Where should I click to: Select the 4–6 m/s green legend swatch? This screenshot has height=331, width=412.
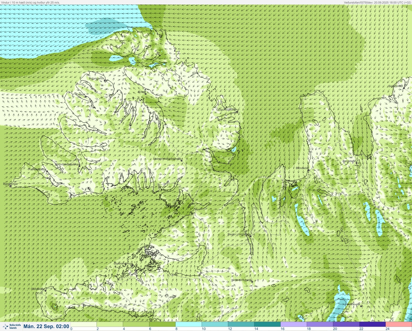pos(136,324)
